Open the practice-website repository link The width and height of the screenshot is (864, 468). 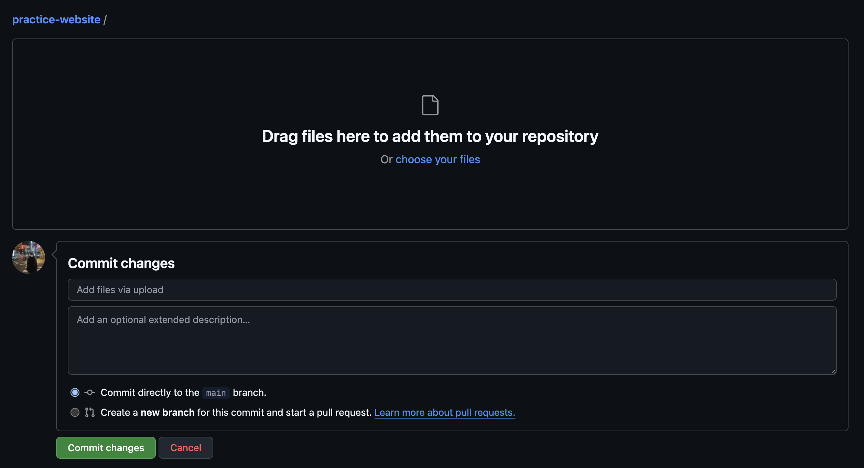point(56,20)
